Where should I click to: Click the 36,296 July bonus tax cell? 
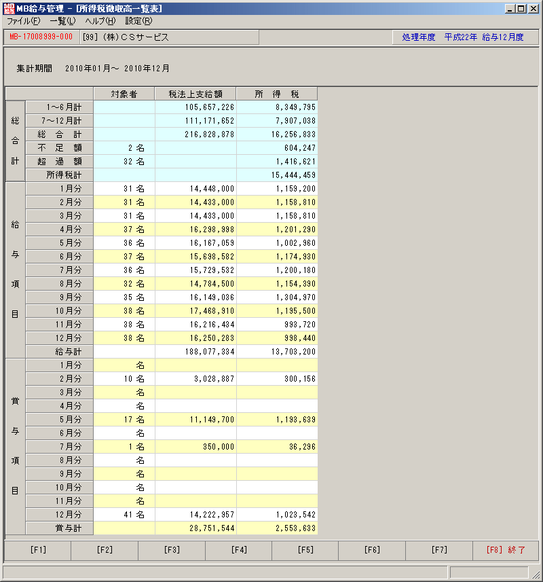277,447
